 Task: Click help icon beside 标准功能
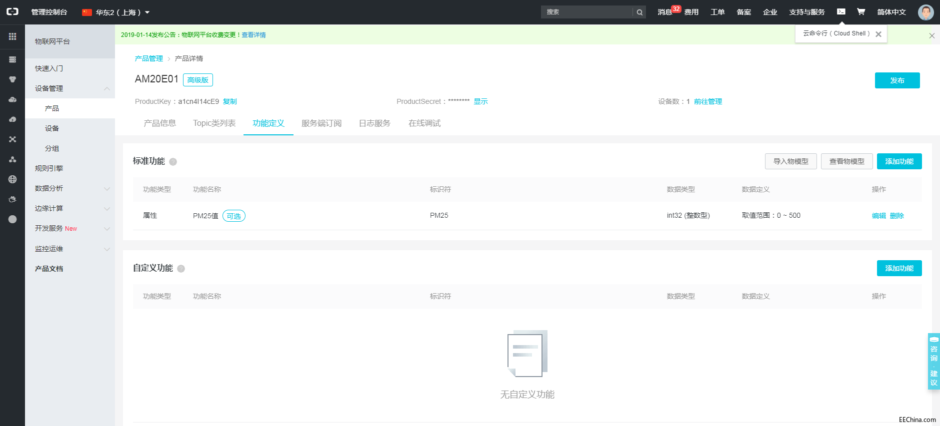(173, 162)
